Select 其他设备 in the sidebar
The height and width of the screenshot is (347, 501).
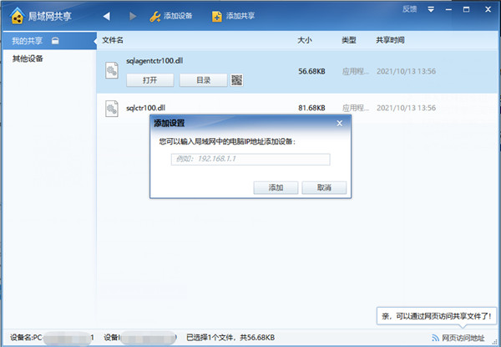coord(28,59)
